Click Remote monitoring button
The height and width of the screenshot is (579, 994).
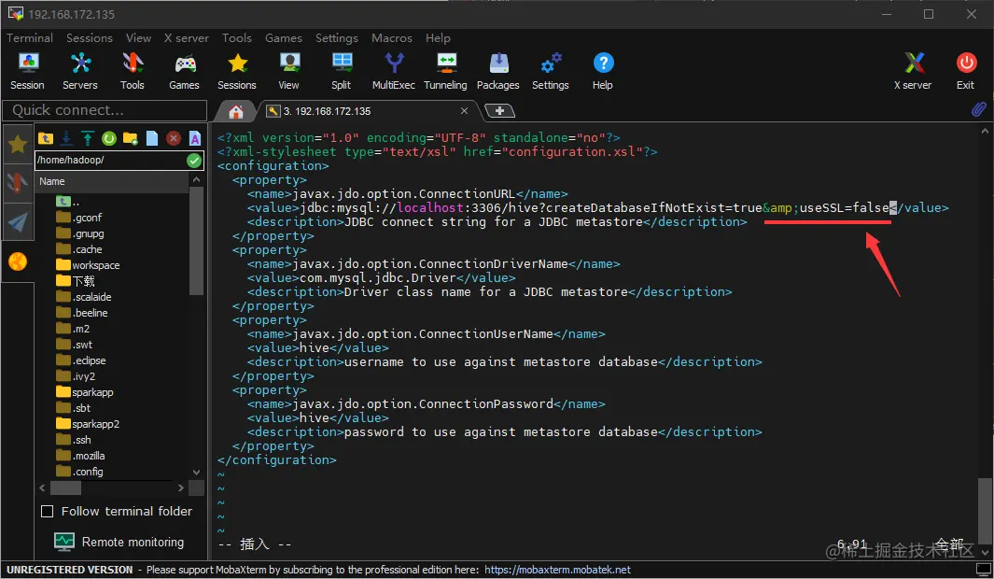pyautogui.click(x=119, y=543)
